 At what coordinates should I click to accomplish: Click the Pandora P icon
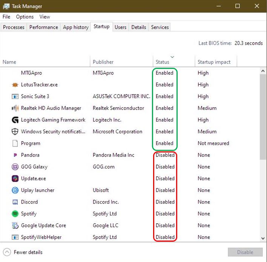click(x=15, y=155)
